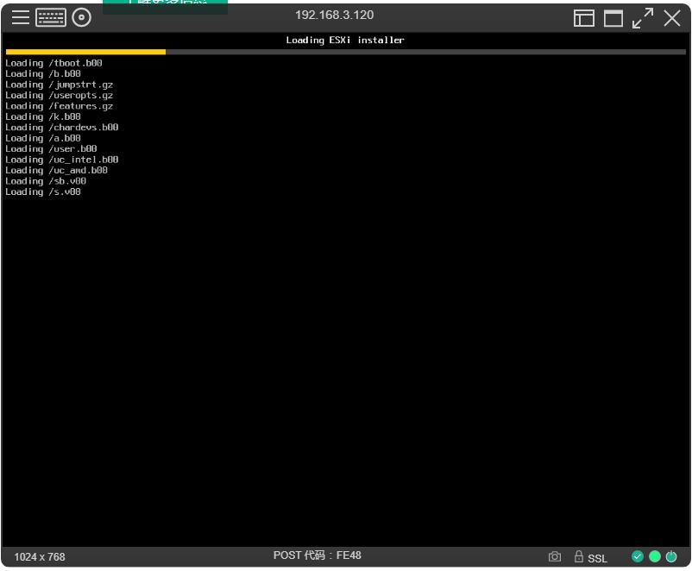This screenshot has height=571, width=692.
Task: Click the Loading /tboot.b00 line
Action: coord(53,63)
